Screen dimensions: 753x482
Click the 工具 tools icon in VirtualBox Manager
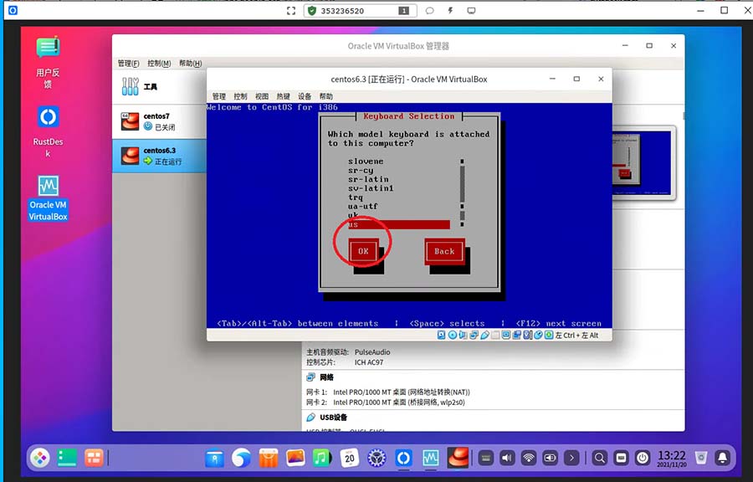131,86
